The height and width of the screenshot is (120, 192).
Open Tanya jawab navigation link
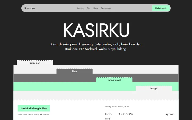[106, 8]
